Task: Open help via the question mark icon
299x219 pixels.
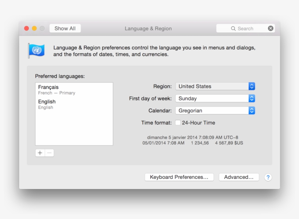Action: [268, 177]
